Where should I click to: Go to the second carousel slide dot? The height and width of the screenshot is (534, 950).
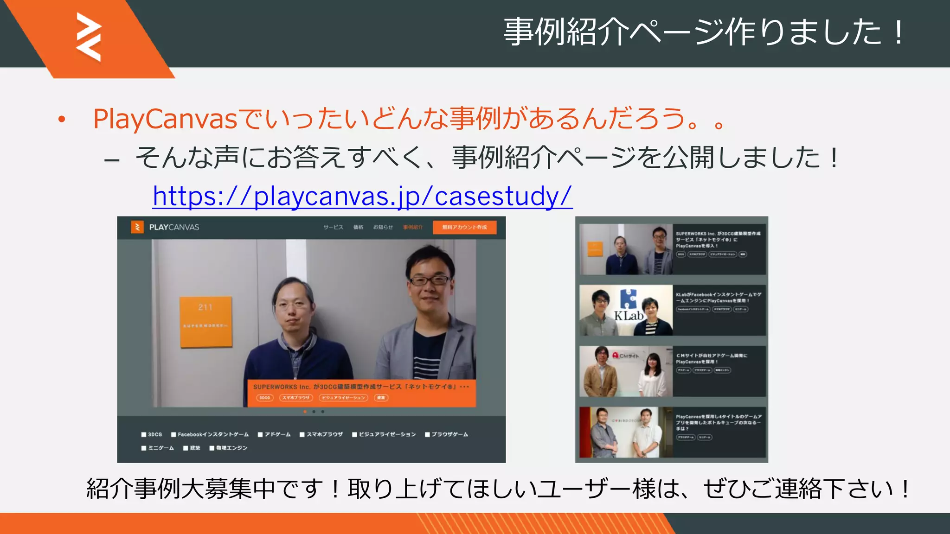314,412
